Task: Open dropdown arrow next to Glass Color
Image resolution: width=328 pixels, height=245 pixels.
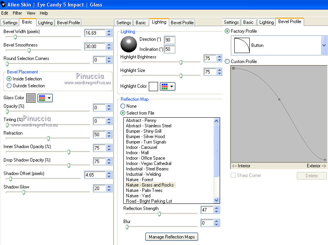Action: [x=49, y=98]
